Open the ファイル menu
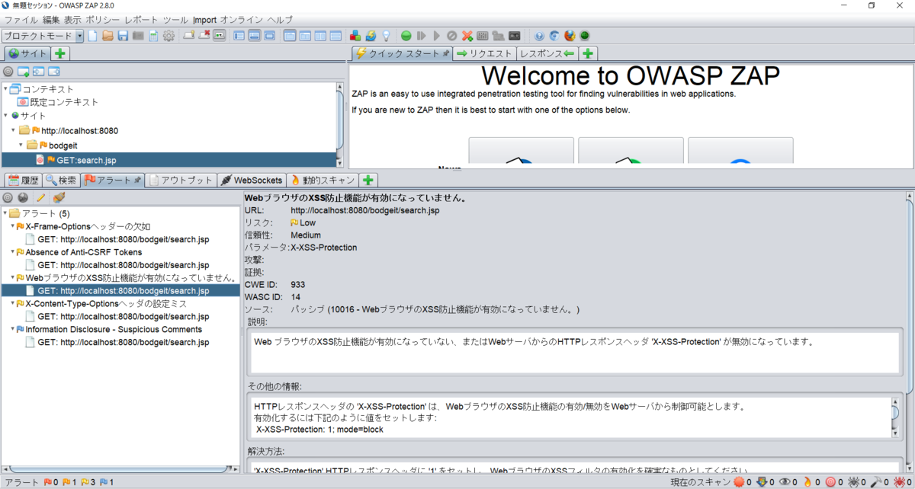The height and width of the screenshot is (489, 915). (21, 19)
